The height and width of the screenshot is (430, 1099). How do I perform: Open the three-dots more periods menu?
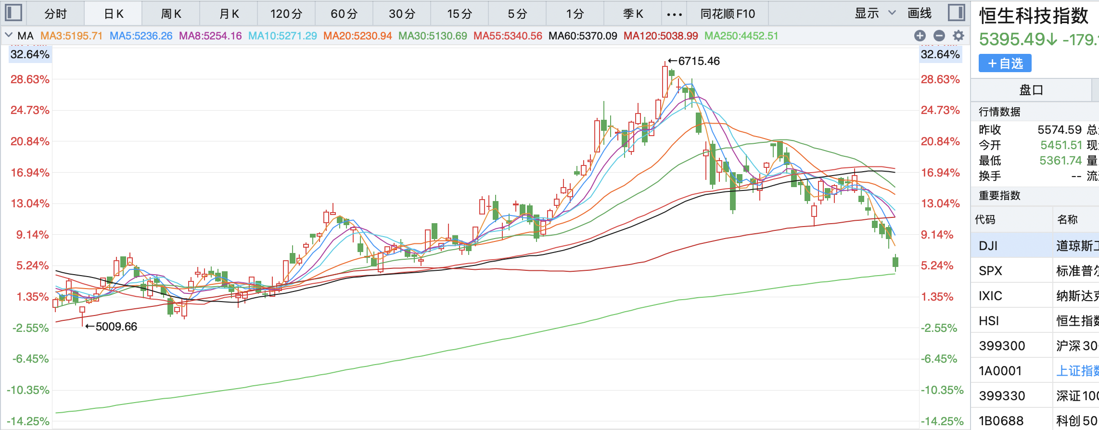[674, 14]
